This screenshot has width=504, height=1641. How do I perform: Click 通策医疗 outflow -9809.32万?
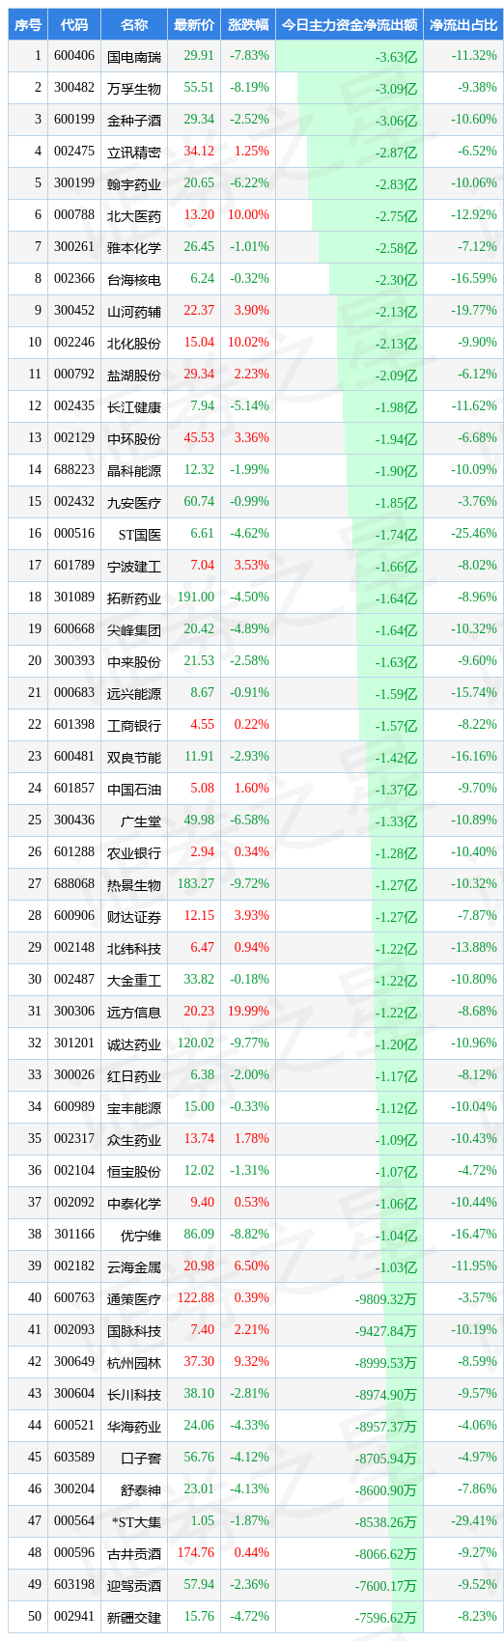(387, 1299)
